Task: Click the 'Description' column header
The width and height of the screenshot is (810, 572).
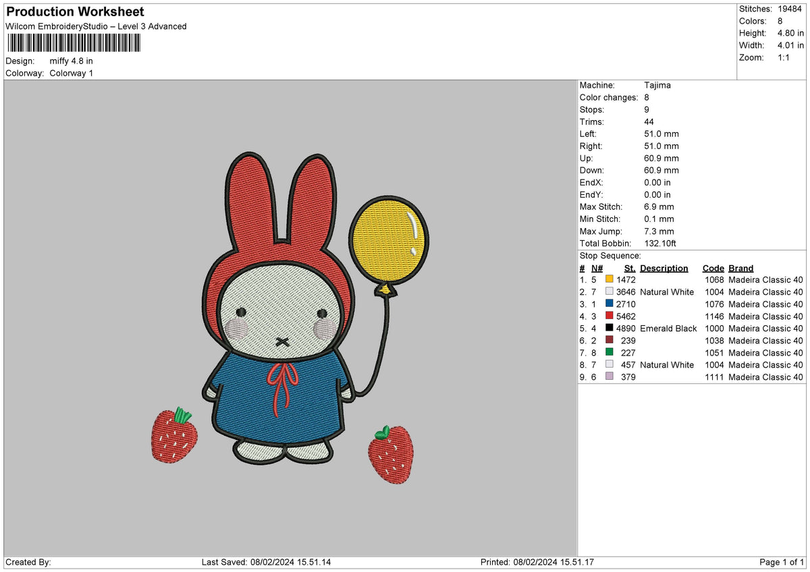Action: click(664, 268)
